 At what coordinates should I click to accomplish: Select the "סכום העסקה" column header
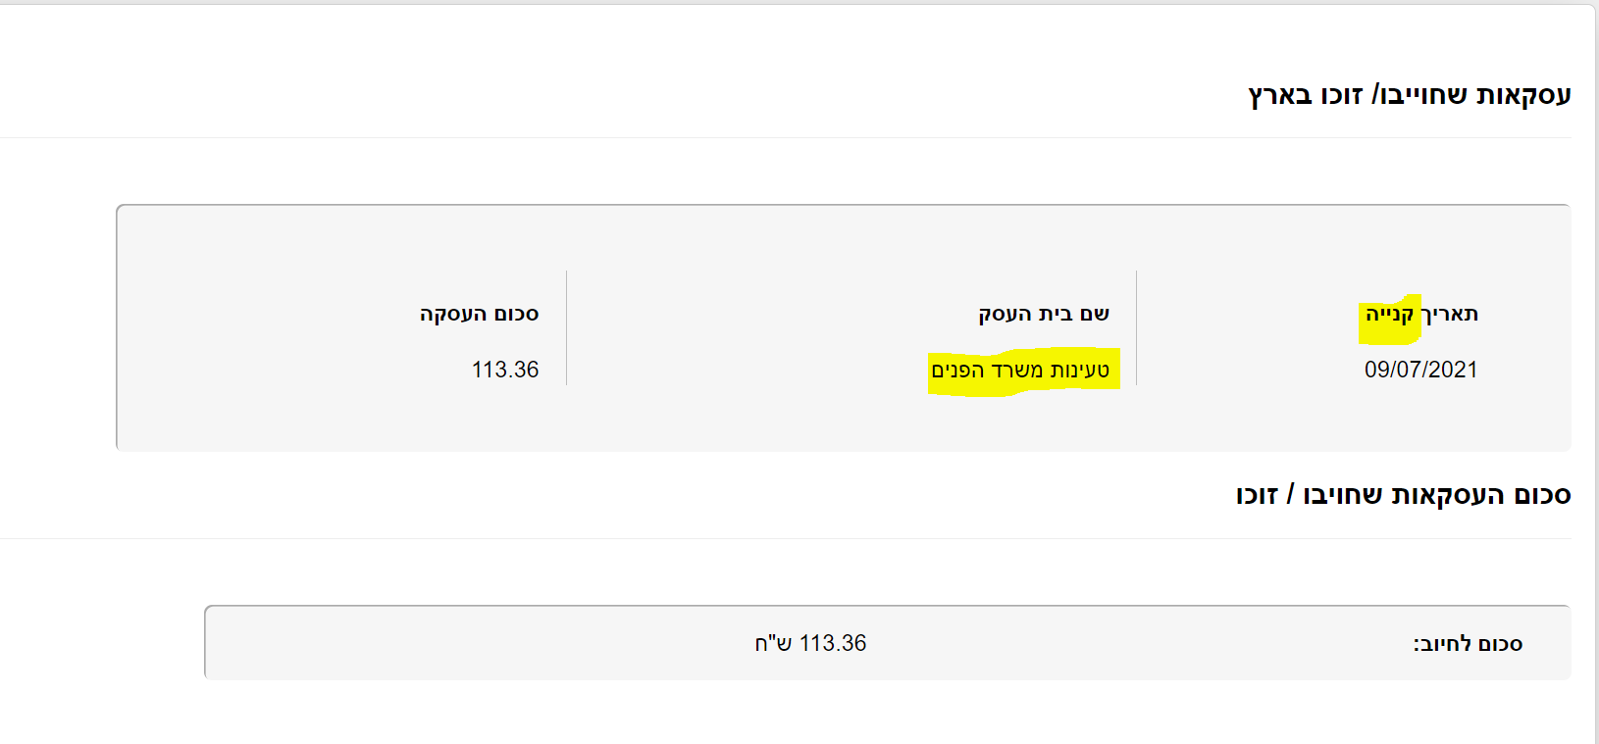point(479,314)
